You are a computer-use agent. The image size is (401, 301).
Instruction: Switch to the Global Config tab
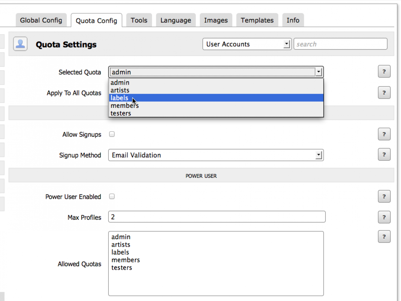coord(41,20)
